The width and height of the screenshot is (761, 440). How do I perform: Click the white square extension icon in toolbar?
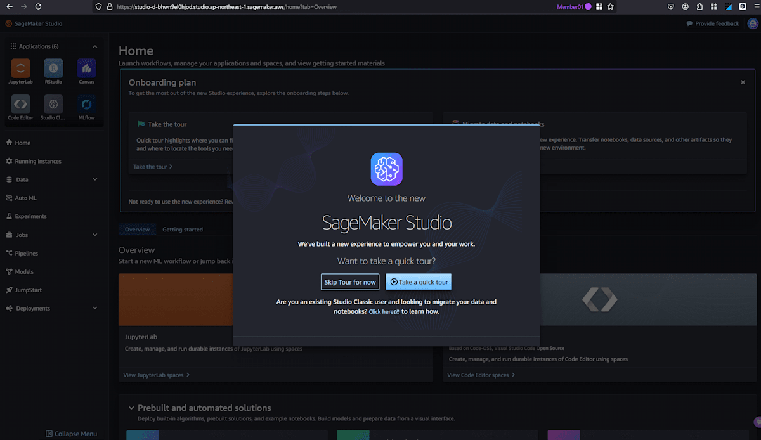tap(742, 6)
